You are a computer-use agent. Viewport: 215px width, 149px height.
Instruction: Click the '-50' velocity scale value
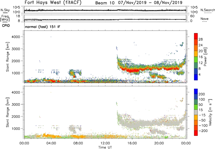[202, 120]
